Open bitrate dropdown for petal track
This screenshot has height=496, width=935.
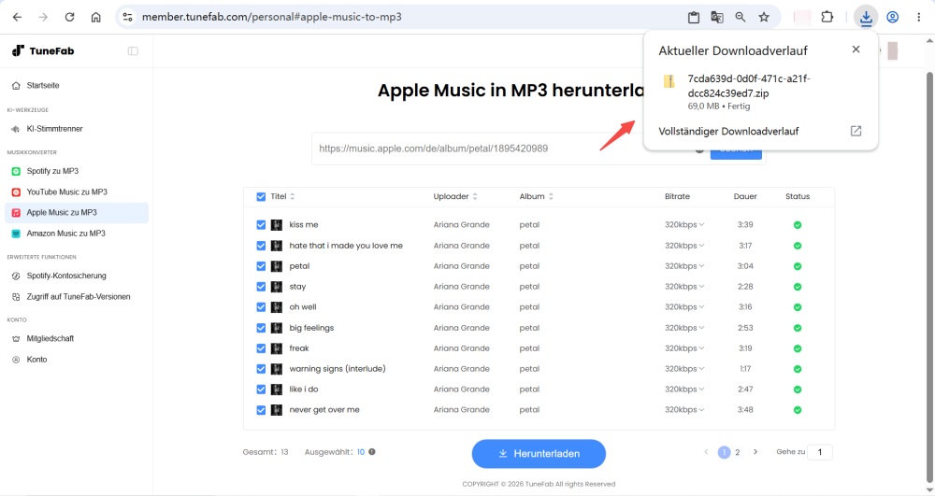point(684,266)
